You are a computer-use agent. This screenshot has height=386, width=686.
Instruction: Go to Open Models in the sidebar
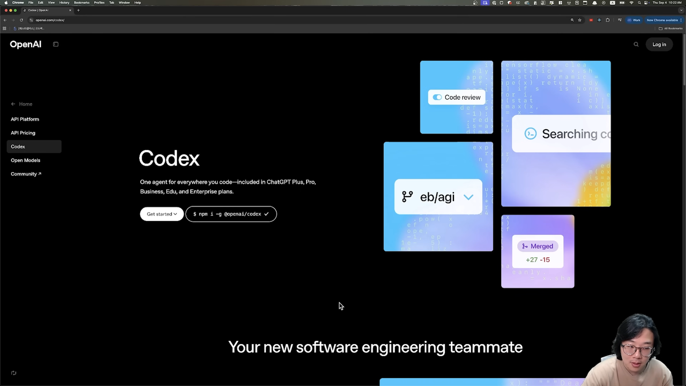tap(25, 160)
